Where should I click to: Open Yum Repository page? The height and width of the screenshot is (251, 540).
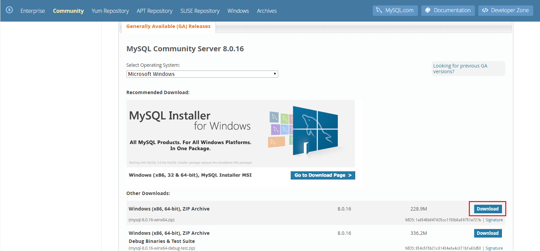(110, 11)
